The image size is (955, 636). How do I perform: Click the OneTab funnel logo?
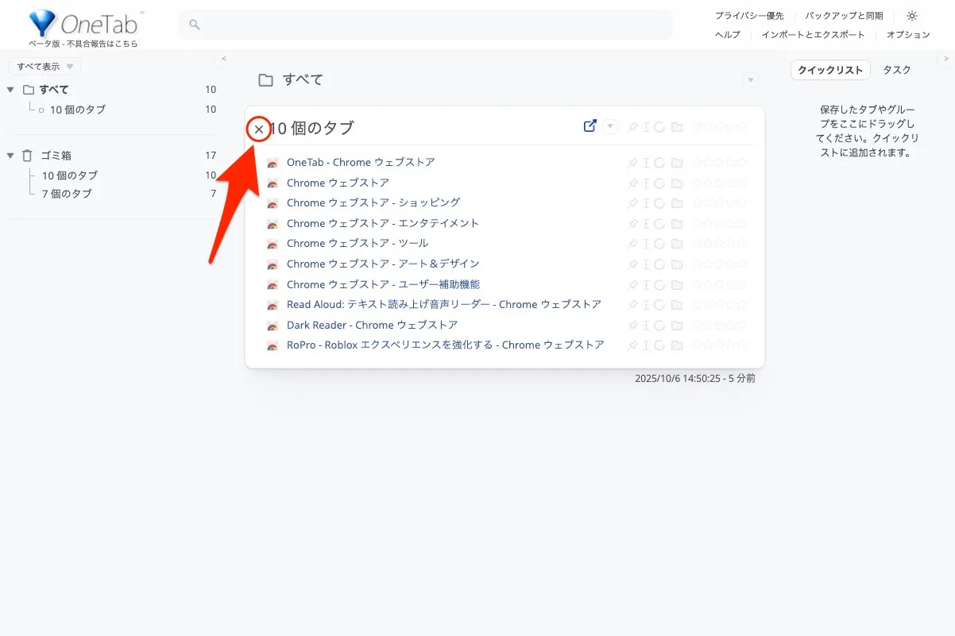42,24
